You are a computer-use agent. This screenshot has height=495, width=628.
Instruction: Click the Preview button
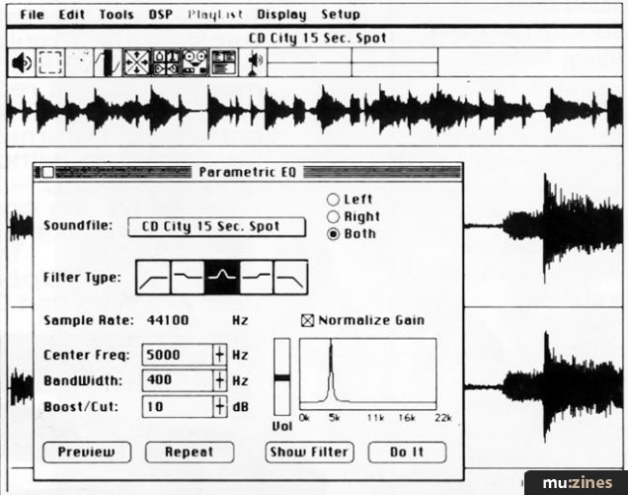pyautogui.click(x=87, y=453)
